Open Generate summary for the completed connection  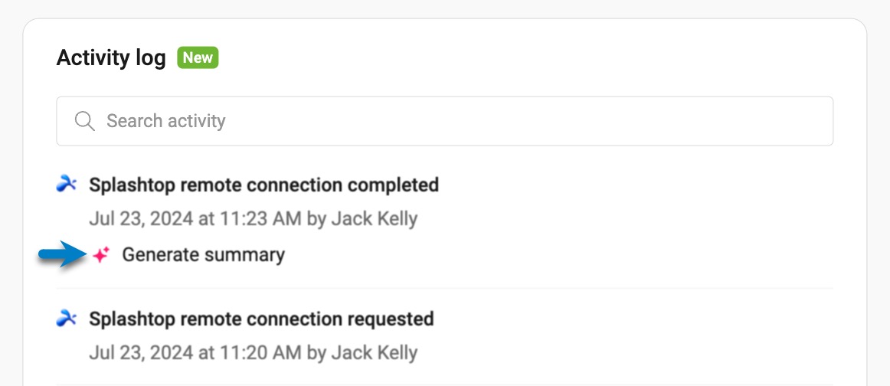(203, 255)
